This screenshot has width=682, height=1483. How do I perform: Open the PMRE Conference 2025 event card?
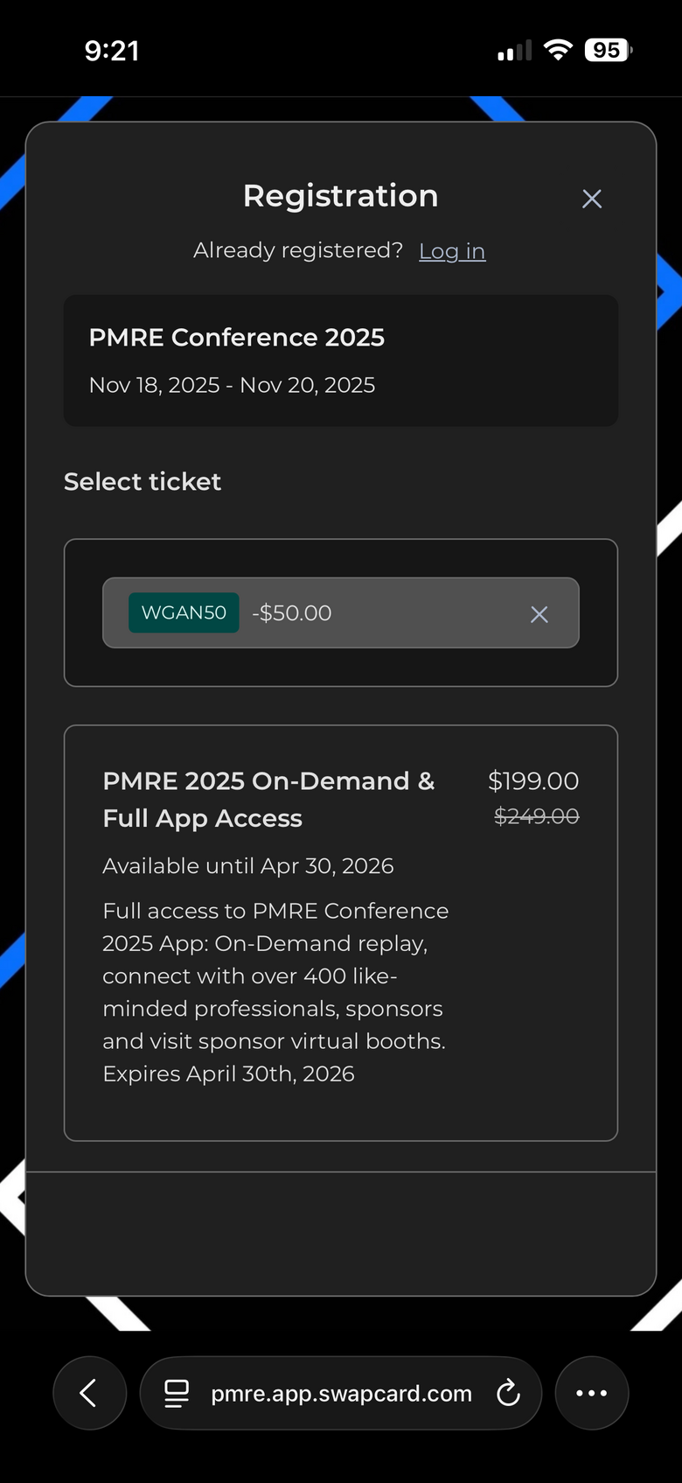point(341,360)
